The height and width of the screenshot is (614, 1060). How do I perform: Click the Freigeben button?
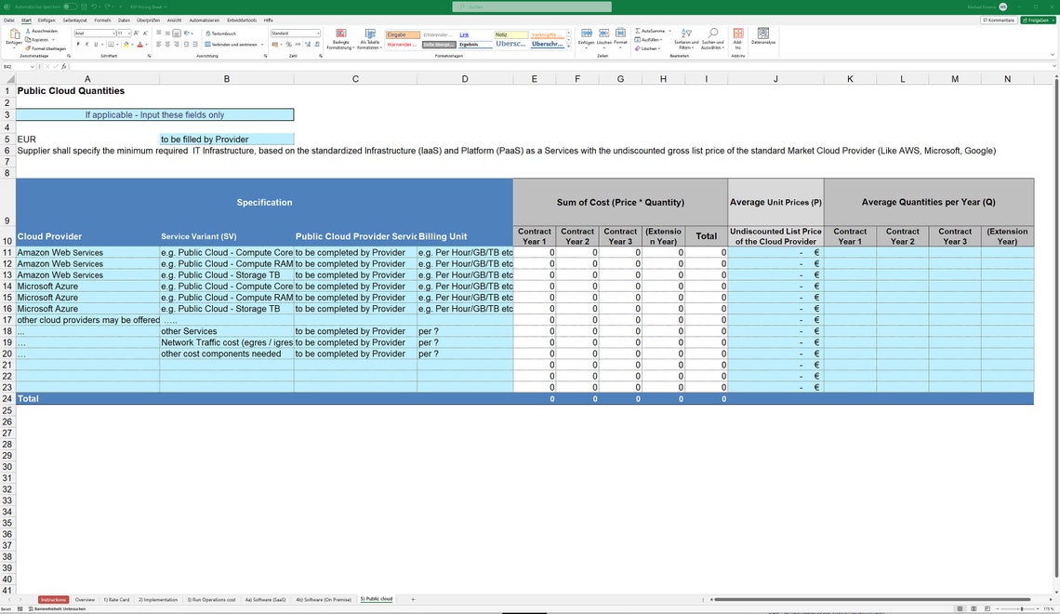(x=1036, y=20)
